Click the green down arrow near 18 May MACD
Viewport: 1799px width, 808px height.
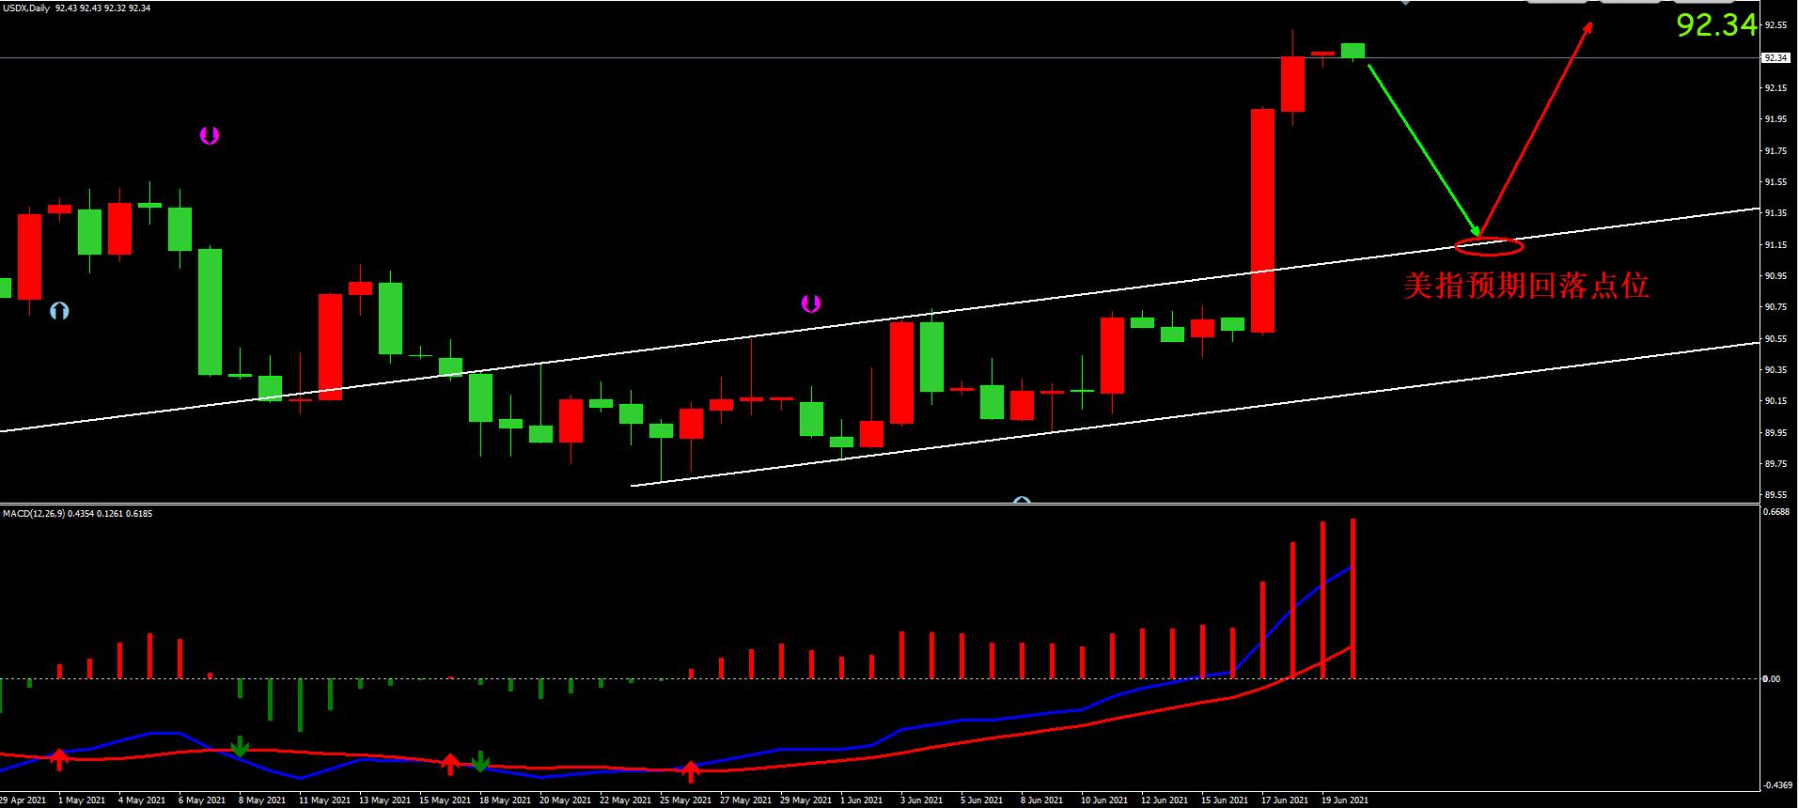480,761
